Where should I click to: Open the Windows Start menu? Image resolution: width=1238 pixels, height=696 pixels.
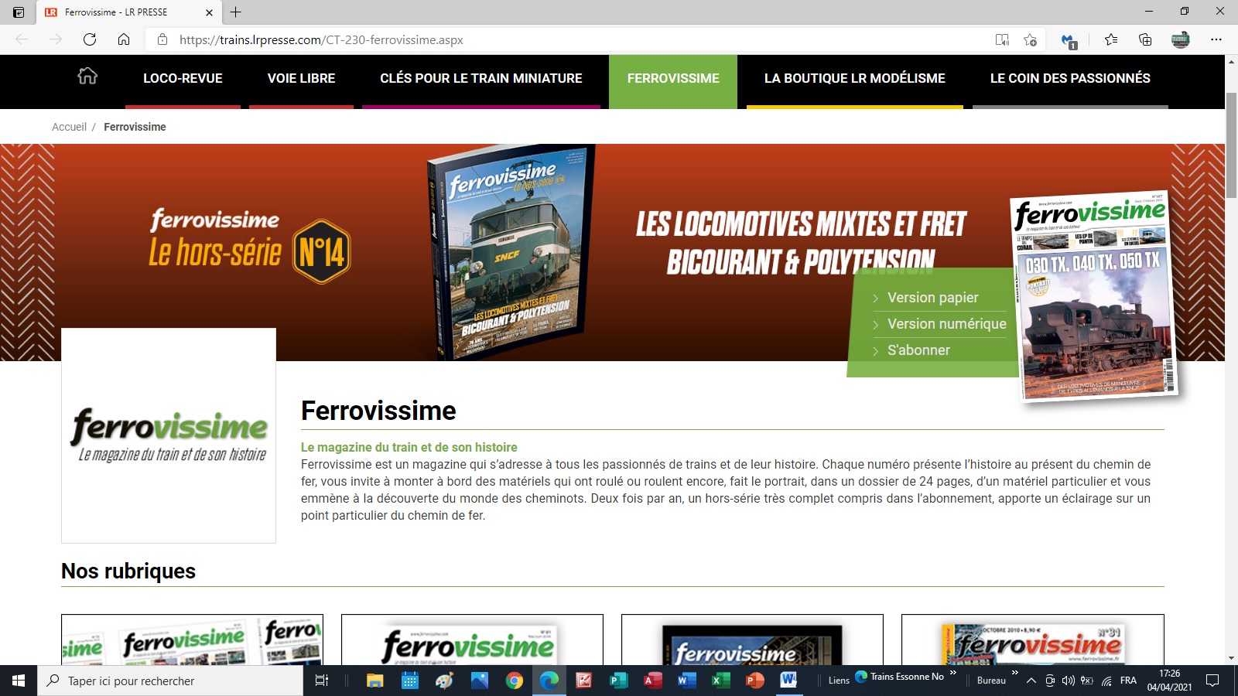(19, 681)
